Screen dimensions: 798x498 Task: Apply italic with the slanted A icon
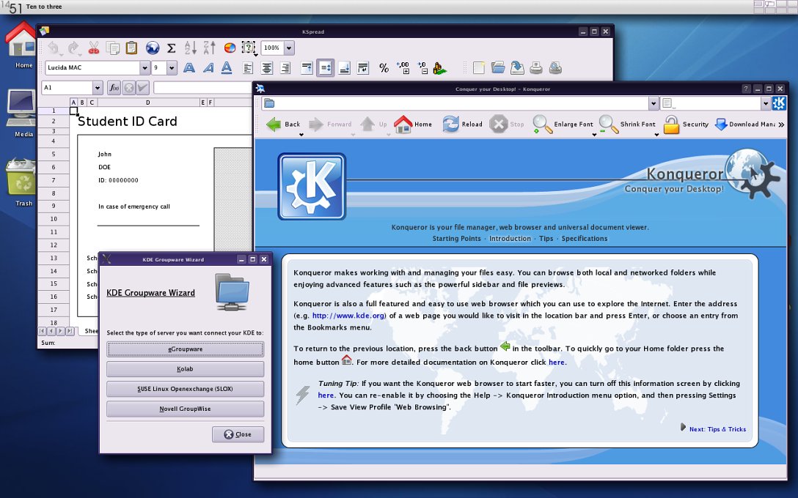(208, 67)
